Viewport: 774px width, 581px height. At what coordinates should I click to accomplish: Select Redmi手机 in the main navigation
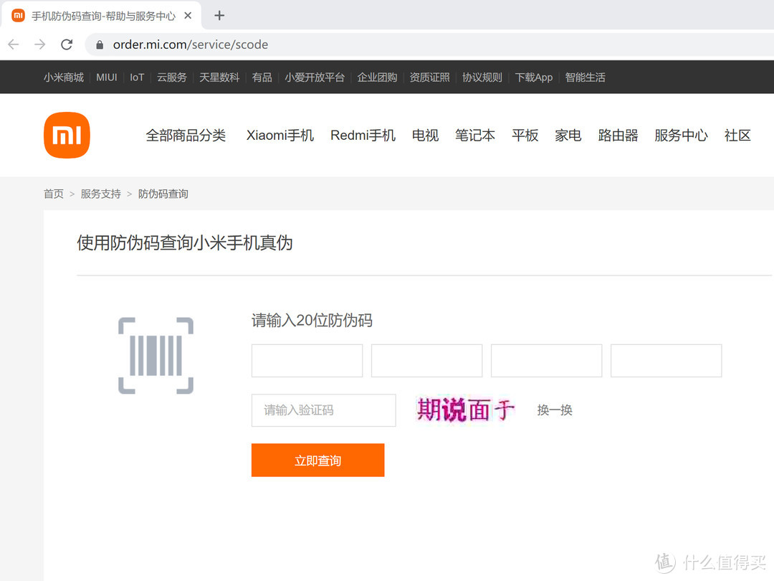pos(363,136)
